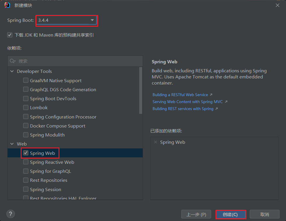The width and height of the screenshot is (286, 221).
Task: Collapse the Developer Tools group
Action: [12, 71]
